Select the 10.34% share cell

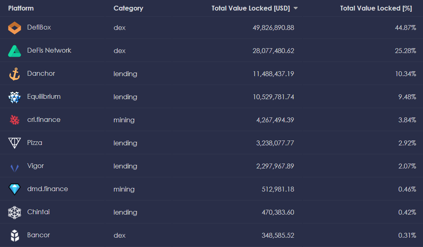click(406, 74)
